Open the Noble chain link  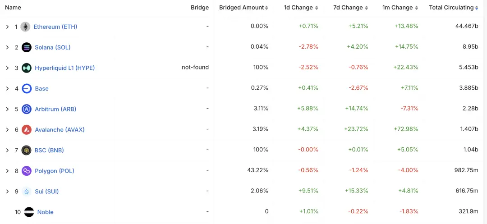pyautogui.click(x=46, y=212)
